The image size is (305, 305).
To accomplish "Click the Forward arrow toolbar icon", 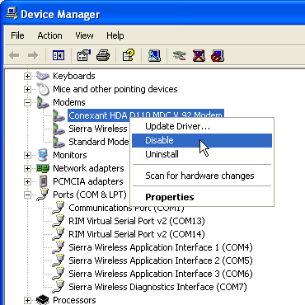I will (33, 56).
